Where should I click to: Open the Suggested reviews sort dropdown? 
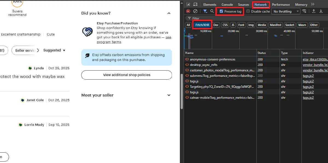[54, 50]
